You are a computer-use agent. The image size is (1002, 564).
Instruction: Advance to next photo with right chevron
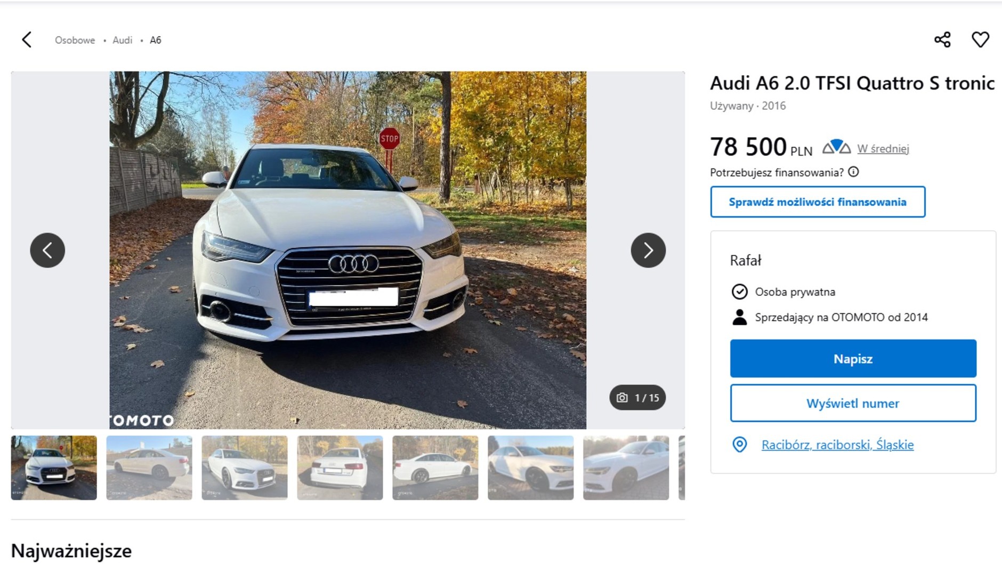(x=648, y=250)
